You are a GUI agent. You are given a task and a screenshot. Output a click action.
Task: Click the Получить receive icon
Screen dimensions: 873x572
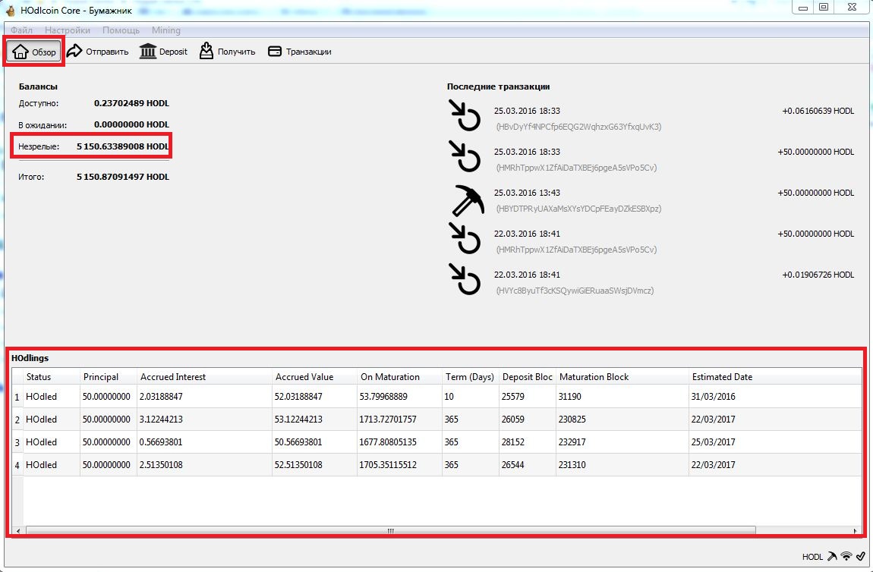[x=206, y=52]
